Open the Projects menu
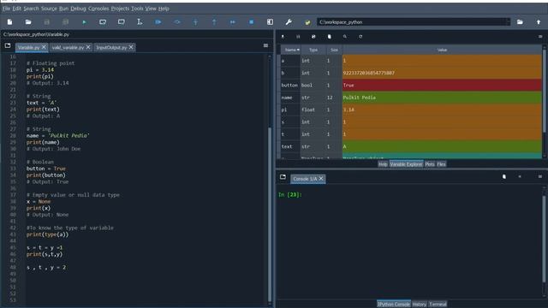Viewport: 548px width, 308px height. (x=120, y=9)
